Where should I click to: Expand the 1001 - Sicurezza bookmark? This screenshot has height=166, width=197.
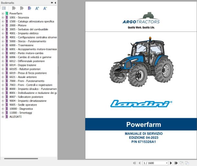pos(3,17)
